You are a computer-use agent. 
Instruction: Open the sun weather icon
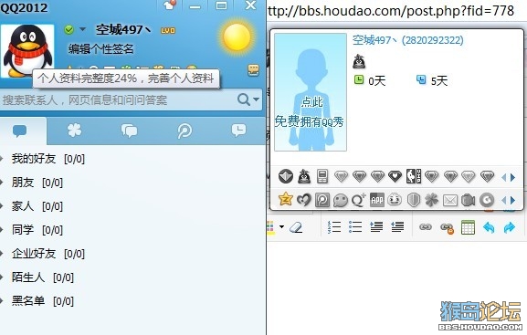point(237,37)
